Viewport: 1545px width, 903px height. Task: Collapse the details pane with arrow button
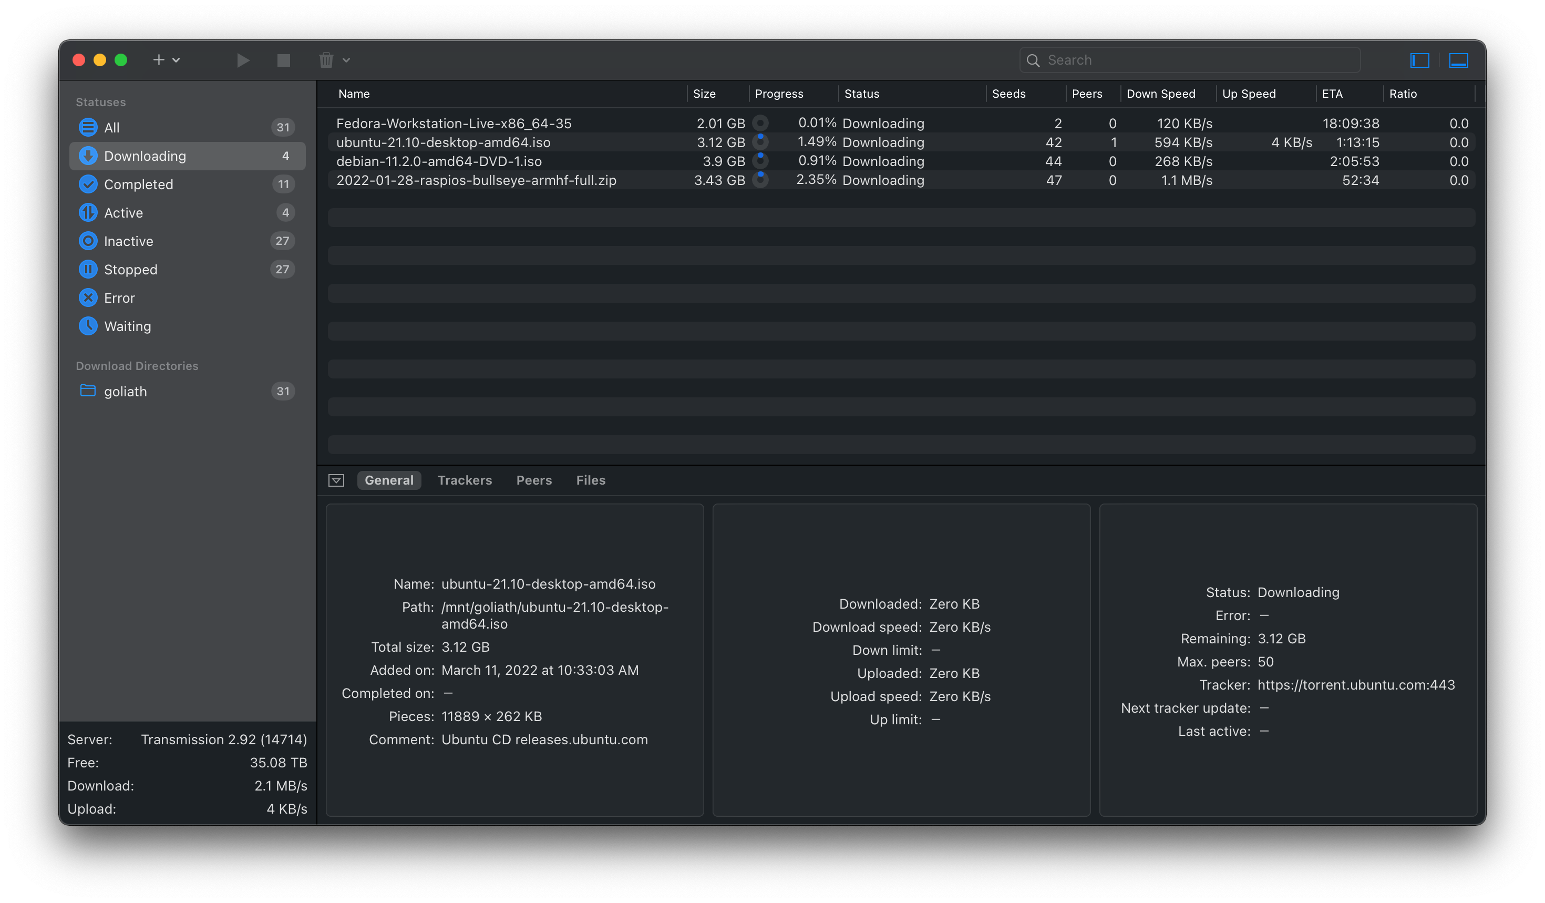(336, 480)
